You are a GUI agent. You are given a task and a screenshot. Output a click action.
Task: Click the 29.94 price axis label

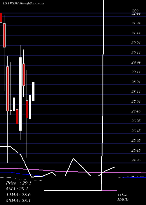pyautogui.click(x=136, y=62)
